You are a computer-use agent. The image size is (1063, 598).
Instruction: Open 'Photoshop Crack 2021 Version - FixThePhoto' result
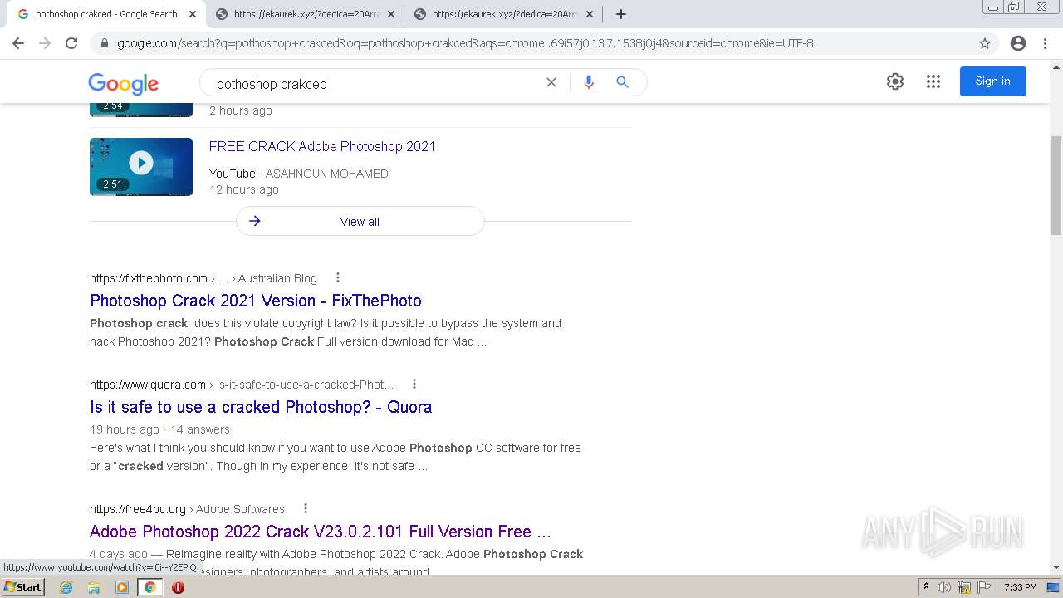pyautogui.click(x=256, y=301)
